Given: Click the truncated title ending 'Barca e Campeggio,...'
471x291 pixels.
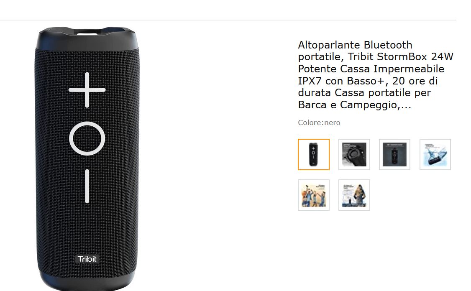Looking at the screenshot, I should pyautogui.click(x=354, y=105).
